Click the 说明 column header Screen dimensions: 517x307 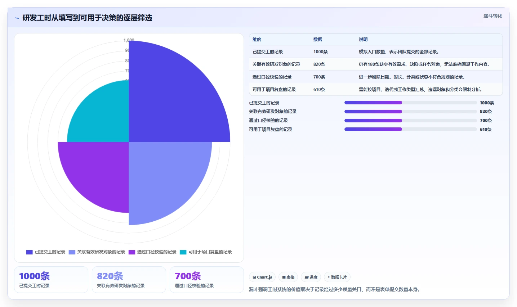pyautogui.click(x=363, y=40)
